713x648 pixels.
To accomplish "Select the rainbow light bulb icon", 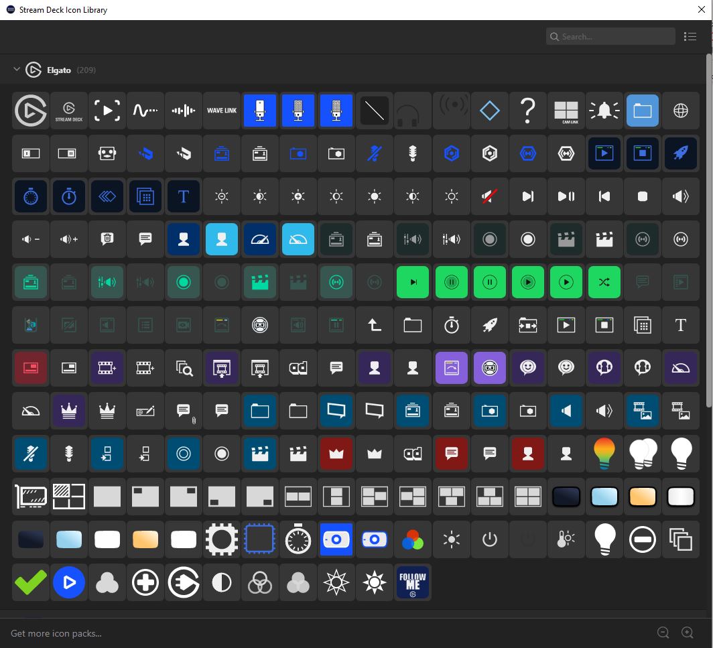I will tap(604, 454).
